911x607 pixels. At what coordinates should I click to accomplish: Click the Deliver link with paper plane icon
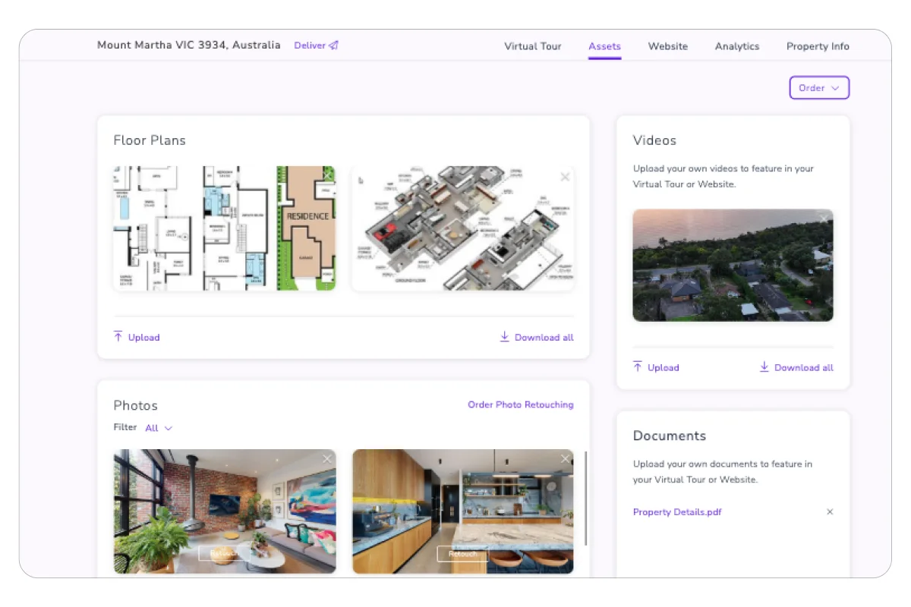[x=316, y=46]
